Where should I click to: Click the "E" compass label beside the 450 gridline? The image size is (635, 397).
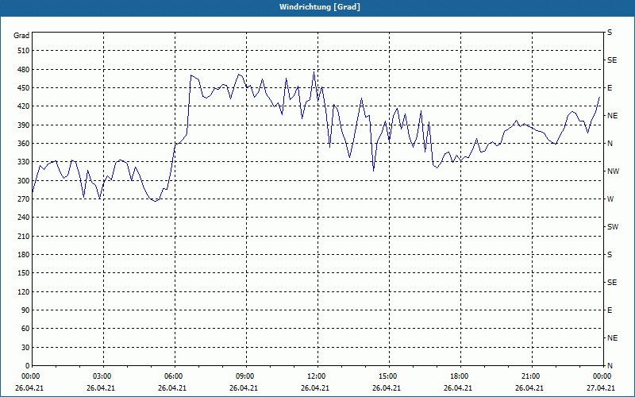[x=610, y=88]
